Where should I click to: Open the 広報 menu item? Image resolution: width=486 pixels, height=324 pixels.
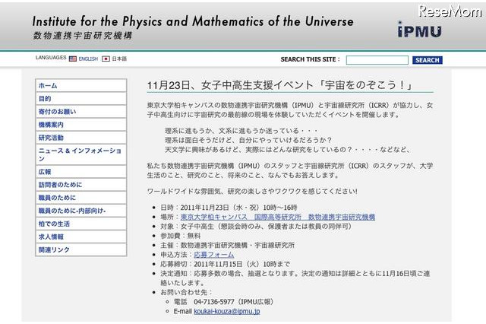point(81,172)
